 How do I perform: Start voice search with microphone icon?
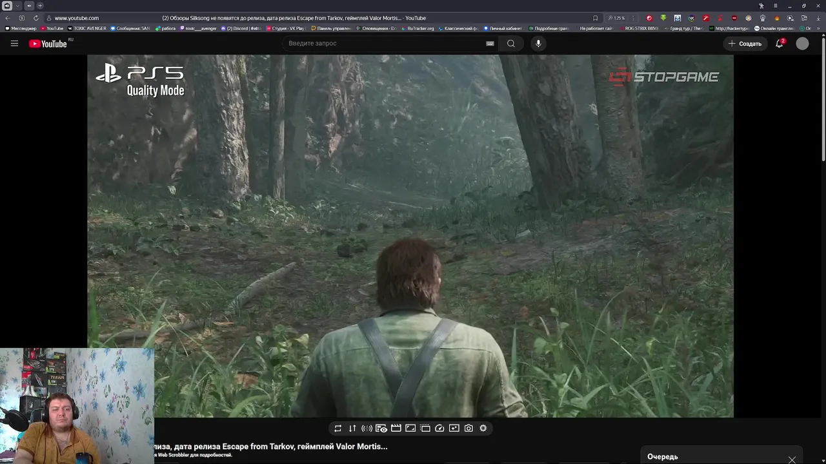(x=538, y=43)
